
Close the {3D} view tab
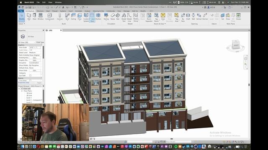[x=61, y=30]
